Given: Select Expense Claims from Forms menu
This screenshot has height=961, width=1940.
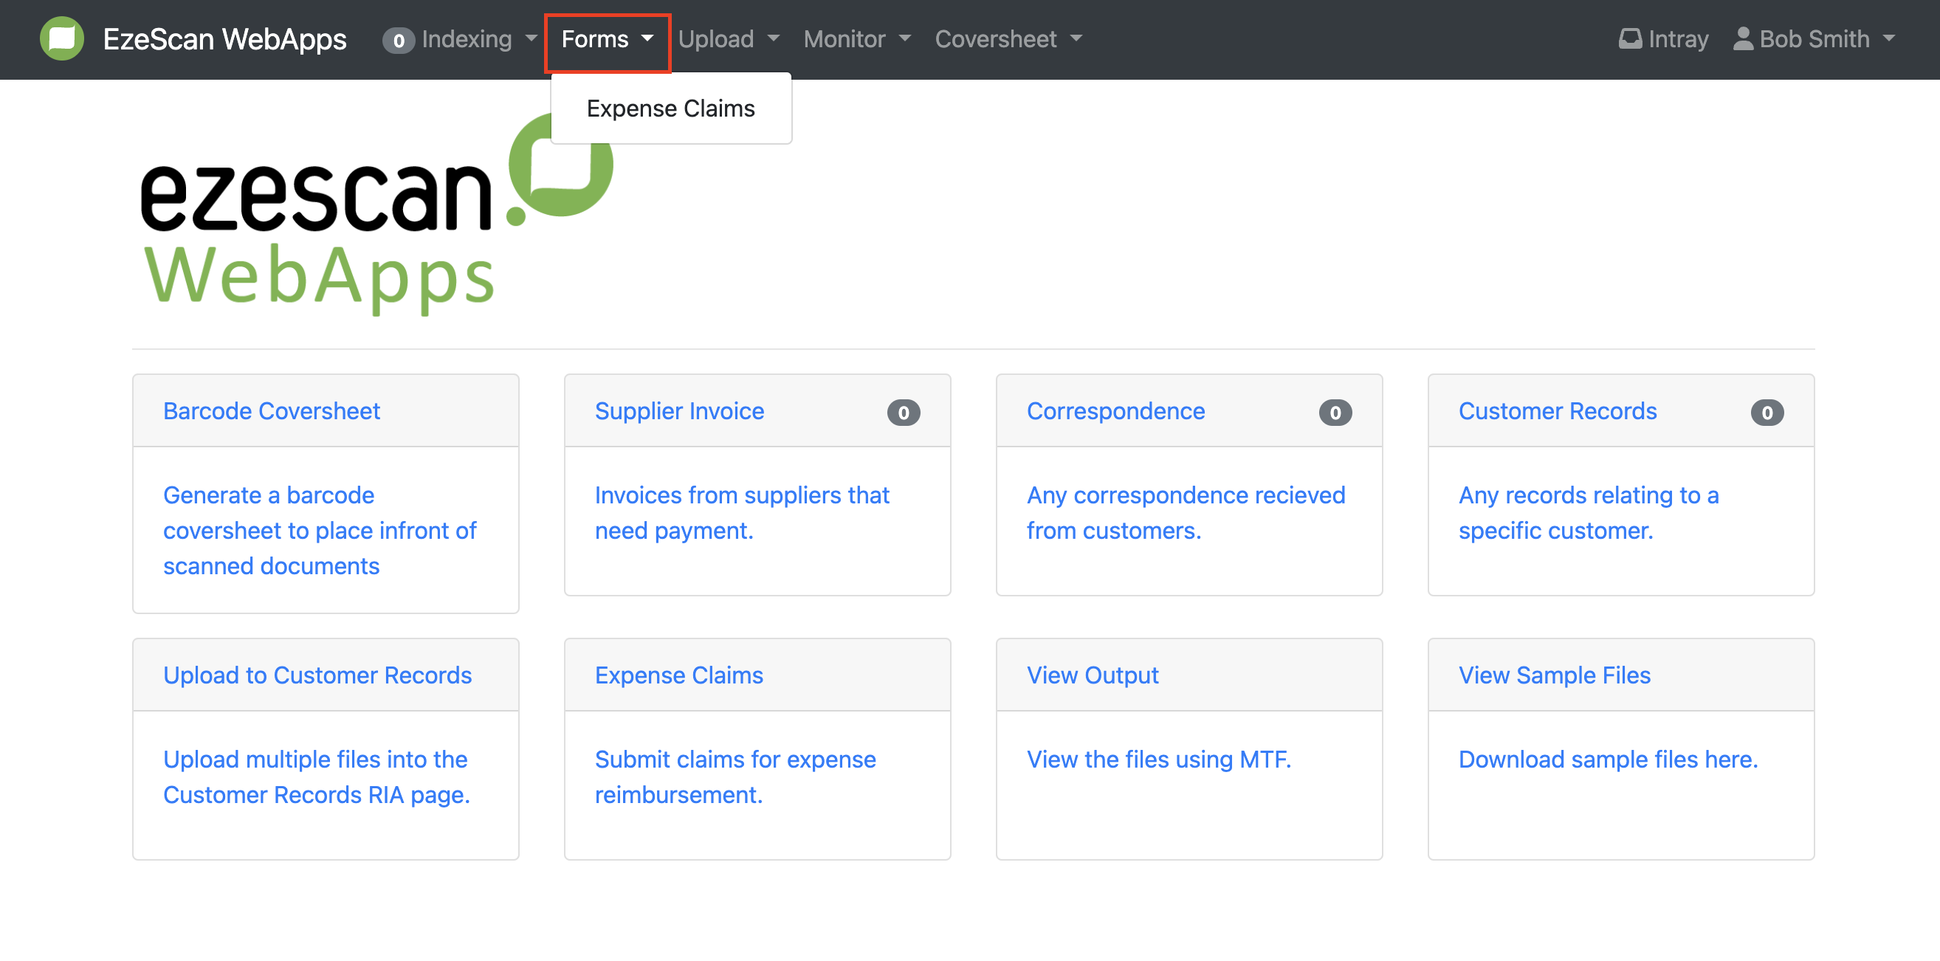Looking at the screenshot, I should coord(670,108).
